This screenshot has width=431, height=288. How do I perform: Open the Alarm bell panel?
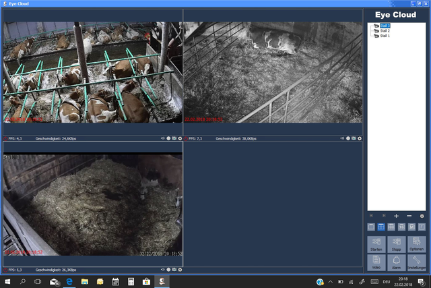tap(397, 262)
